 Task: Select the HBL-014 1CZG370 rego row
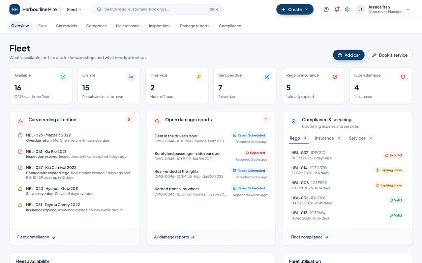[348, 170]
